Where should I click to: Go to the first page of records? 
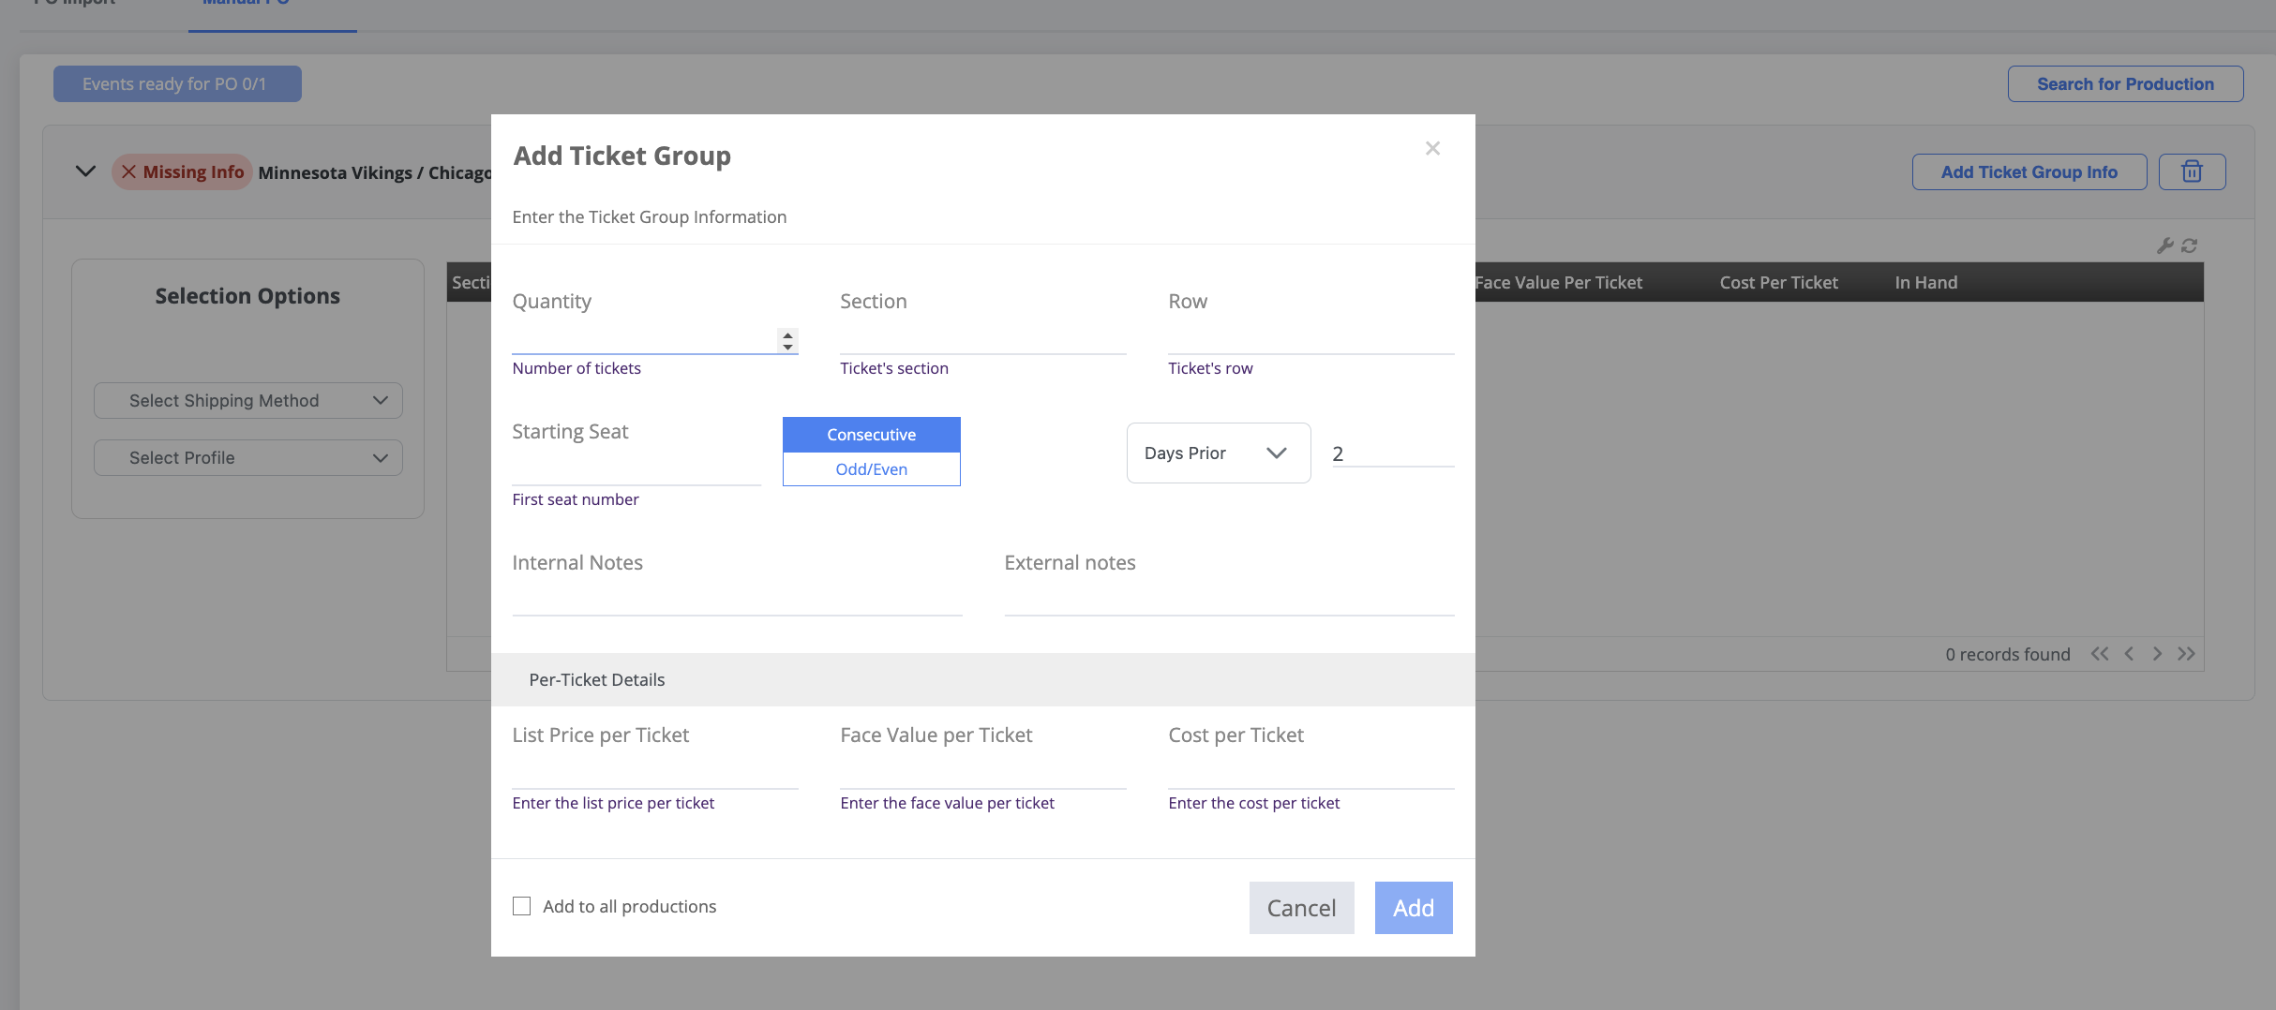pos(2100,654)
